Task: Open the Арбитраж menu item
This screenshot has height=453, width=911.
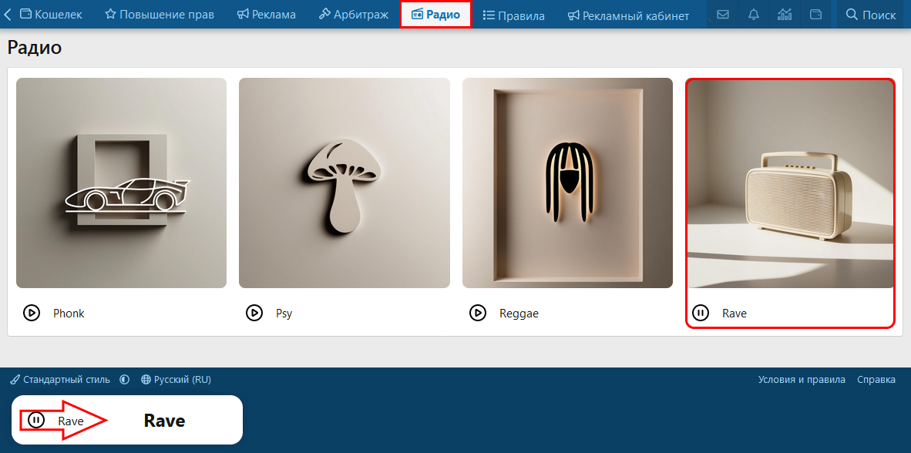Action: (353, 15)
